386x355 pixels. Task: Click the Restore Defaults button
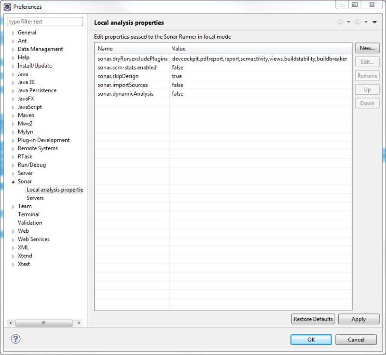tap(313, 319)
